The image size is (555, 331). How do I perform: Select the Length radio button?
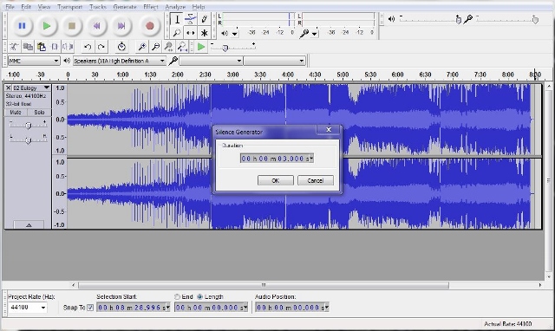pyautogui.click(x=200, y=296)
